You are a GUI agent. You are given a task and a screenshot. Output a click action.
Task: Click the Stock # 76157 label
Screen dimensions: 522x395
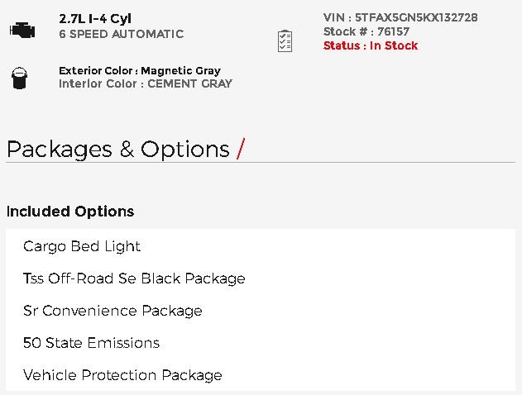pos(366,31)
